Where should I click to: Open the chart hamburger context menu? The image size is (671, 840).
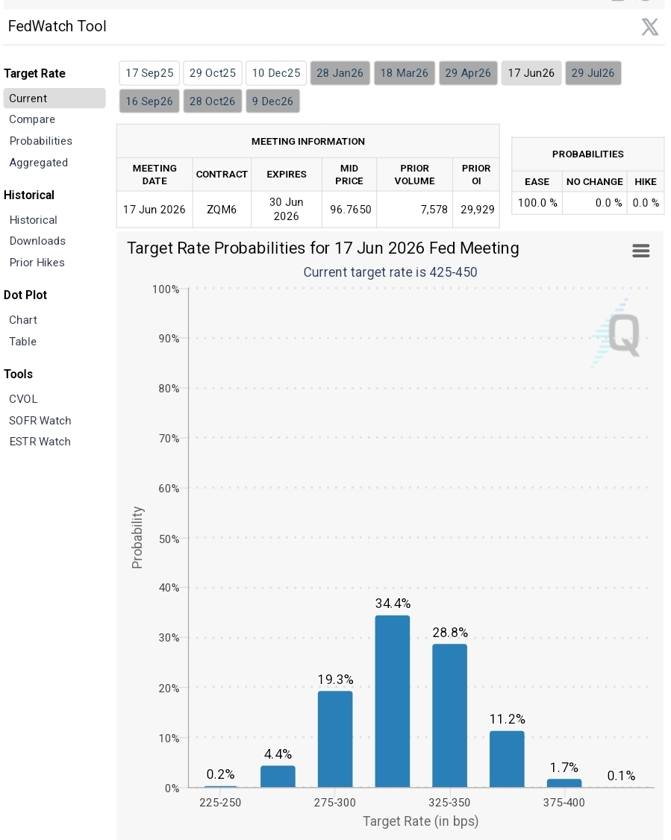click(641, 251)
